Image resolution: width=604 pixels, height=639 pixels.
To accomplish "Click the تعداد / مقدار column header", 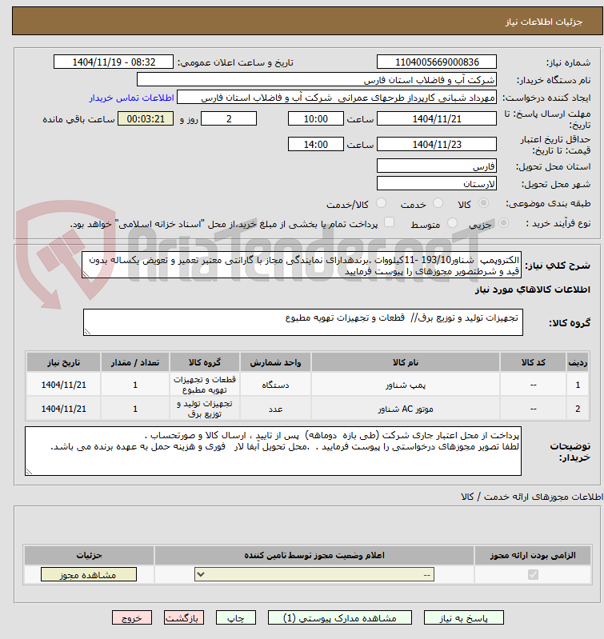I will coord(135,362).
